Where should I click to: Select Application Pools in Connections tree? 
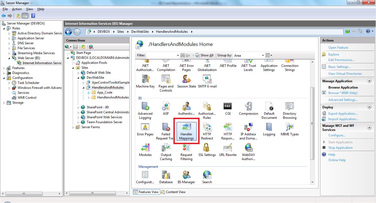(x=94, y=63)
